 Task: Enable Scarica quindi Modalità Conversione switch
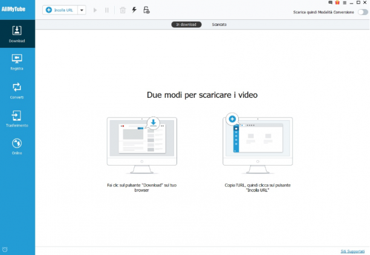click(363, 12)
